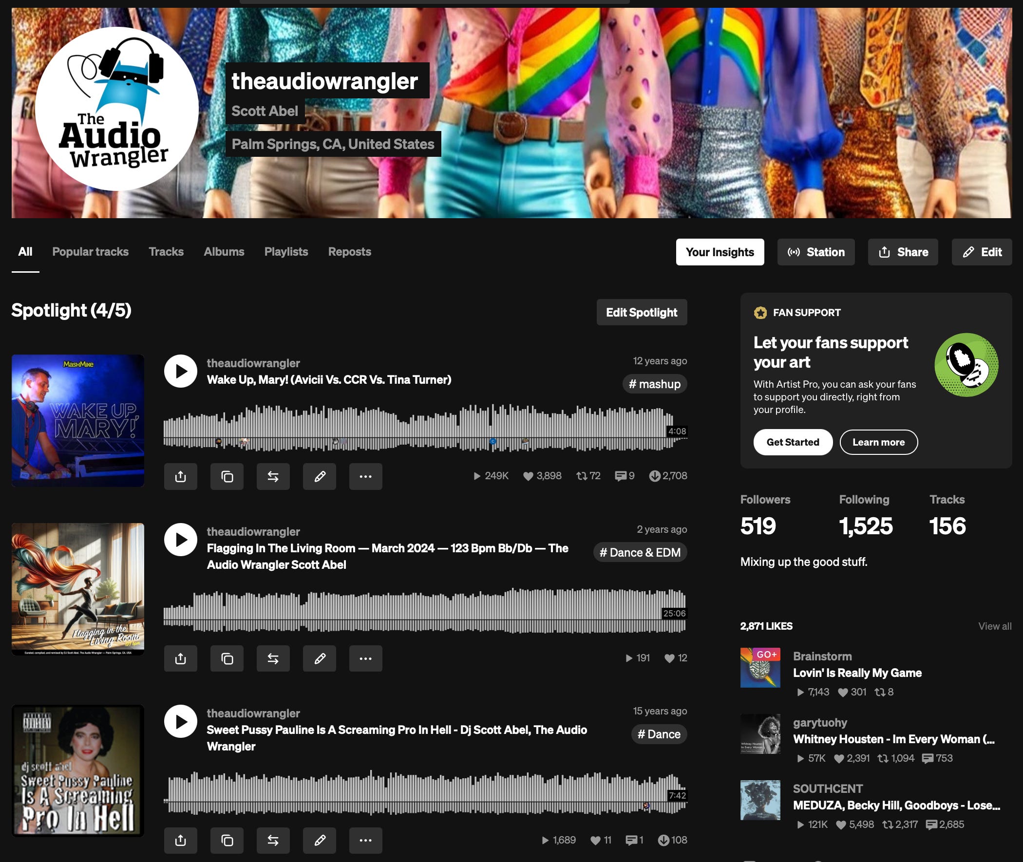Screen dimensions: 1023x862
Task: Click repost icon under Flagging In The Living Room
Action: pyautogui.click(x=273, y=658)
